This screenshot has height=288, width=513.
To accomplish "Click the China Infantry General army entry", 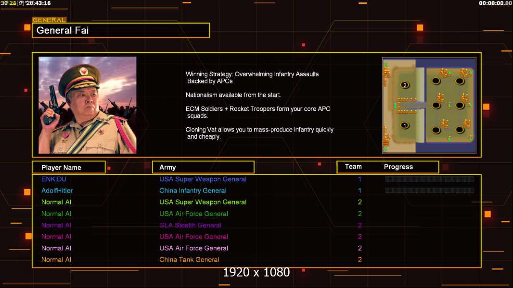I will tap(192, 191).
